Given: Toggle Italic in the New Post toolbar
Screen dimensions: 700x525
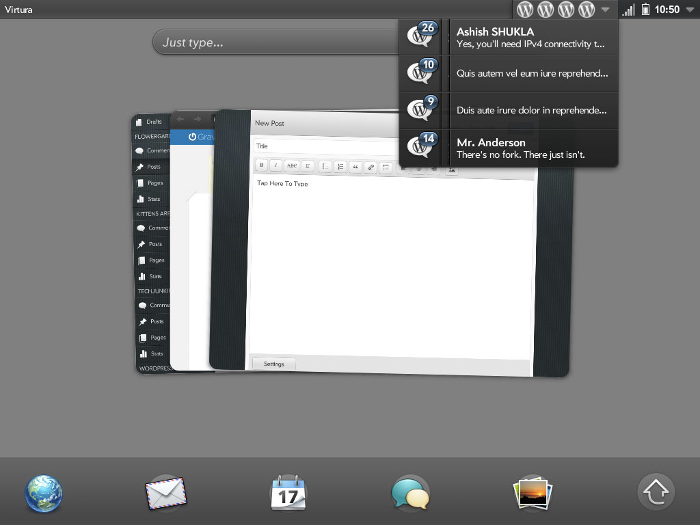Looking at the screenshot, I should [x=276, y=165].
